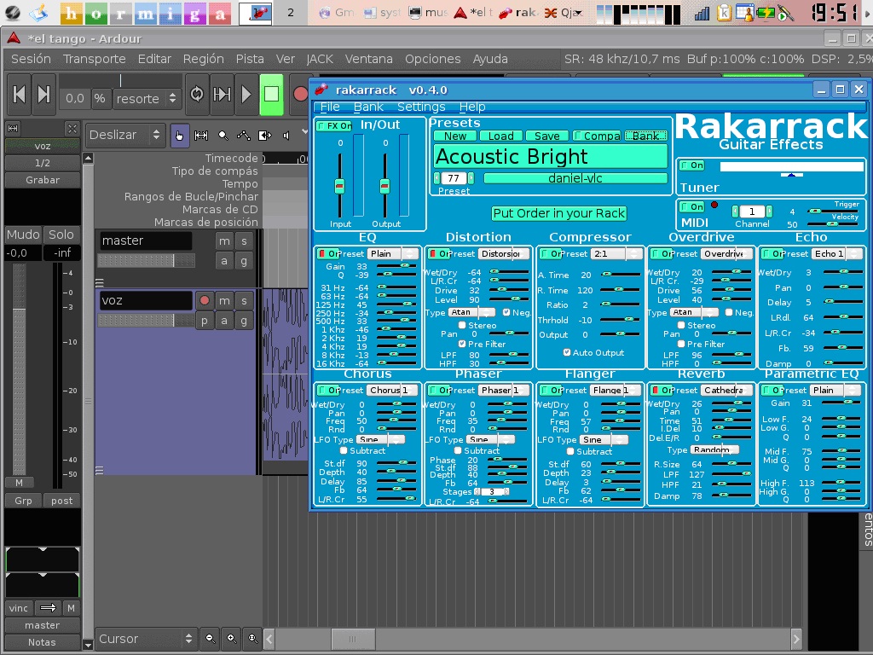The width and height of the screenshot is (873, 655).
Task: Start playback with Ardour play button
Action: pyautogui.click(x=246, y=94)
